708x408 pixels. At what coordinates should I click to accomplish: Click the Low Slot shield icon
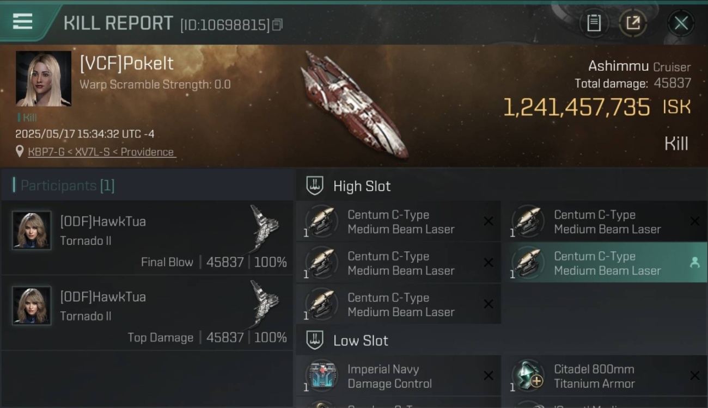click(x=315, y=340)
